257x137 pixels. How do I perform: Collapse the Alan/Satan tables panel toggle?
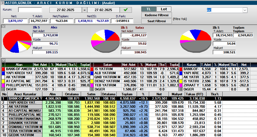pos(3,60)
